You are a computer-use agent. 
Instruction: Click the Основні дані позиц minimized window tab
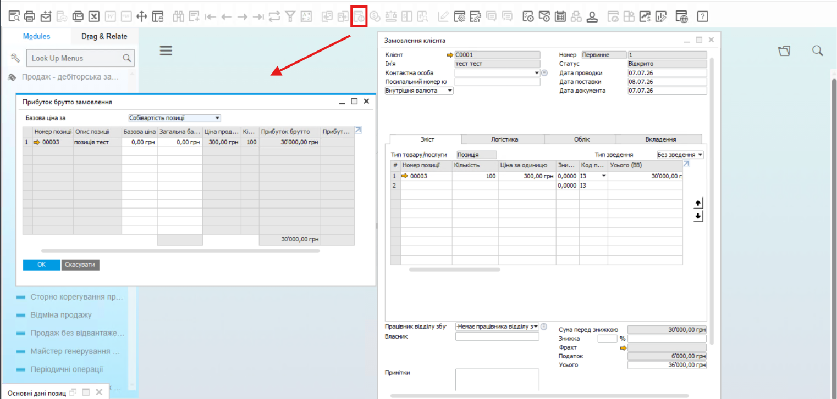(x=37, y=392)
